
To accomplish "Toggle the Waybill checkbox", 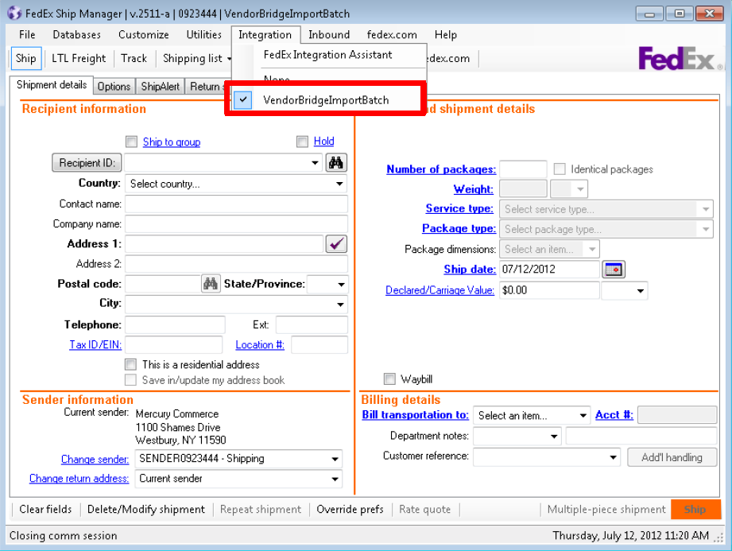I will click(389, 378).
